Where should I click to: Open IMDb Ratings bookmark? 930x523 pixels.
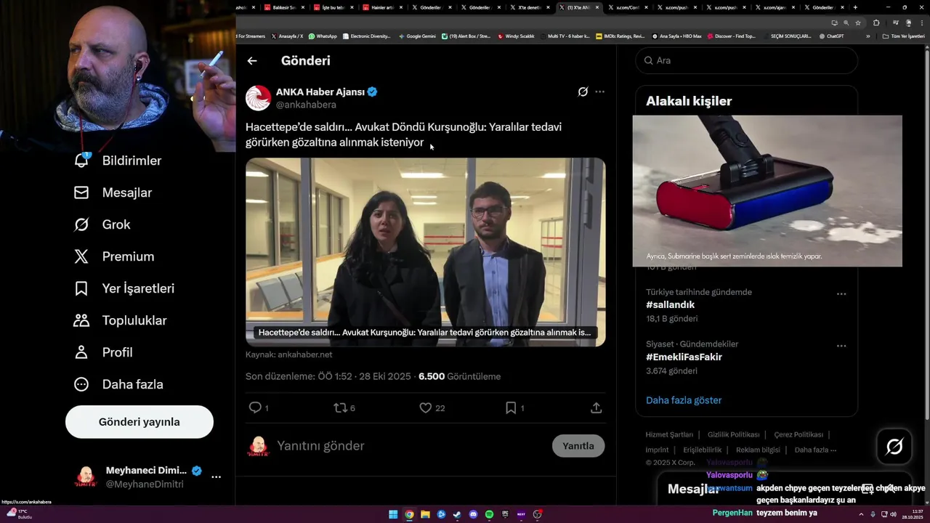pos(620,36)
